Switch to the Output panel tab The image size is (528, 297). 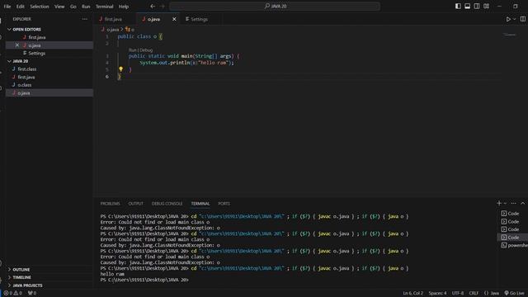click(x=135, y=204)
